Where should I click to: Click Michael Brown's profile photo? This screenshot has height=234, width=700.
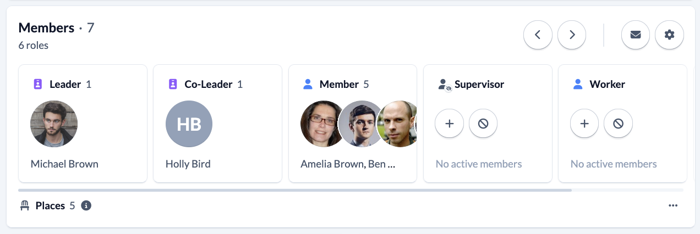point(53,124)
